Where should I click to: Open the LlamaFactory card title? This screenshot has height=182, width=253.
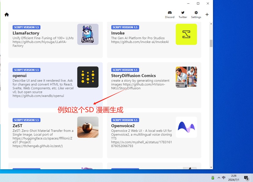(x=26, y=33)
